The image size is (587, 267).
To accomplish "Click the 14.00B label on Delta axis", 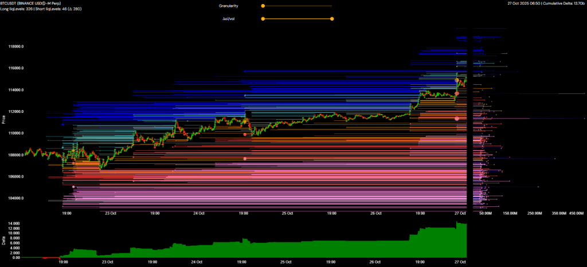I will (x=14, y=222).
